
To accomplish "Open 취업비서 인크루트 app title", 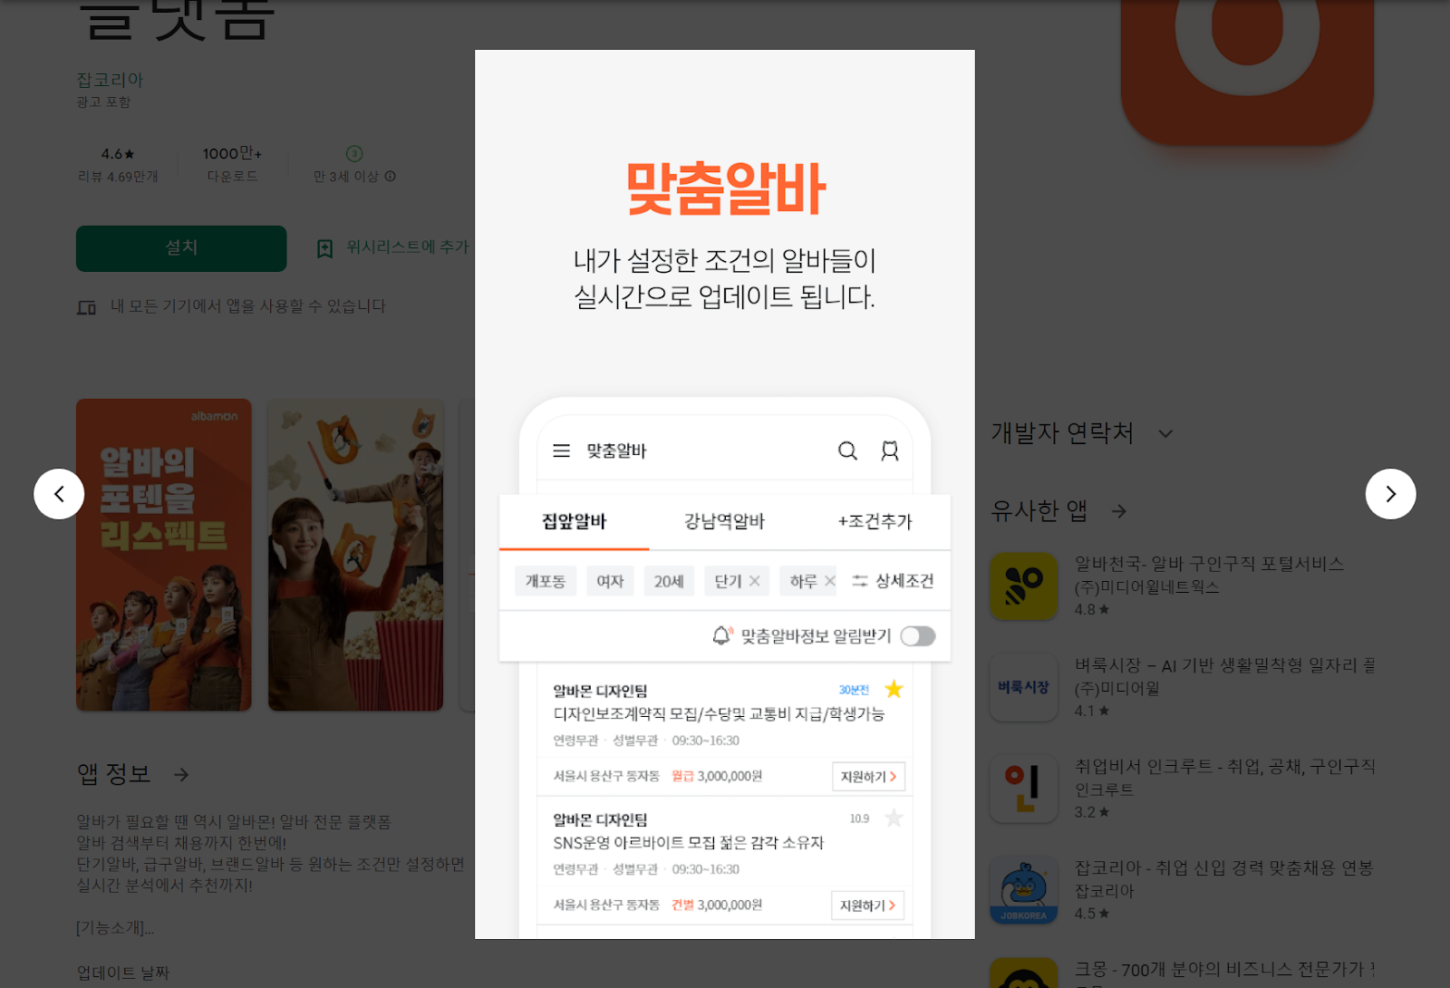I will point(1225,767).
